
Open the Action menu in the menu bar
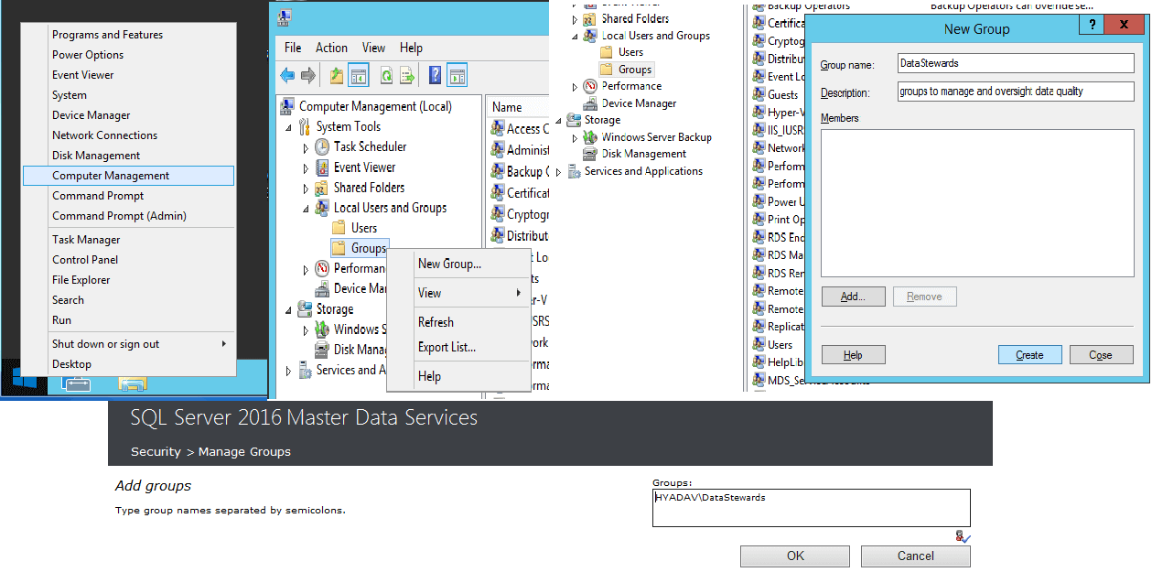tap(331, 48)
